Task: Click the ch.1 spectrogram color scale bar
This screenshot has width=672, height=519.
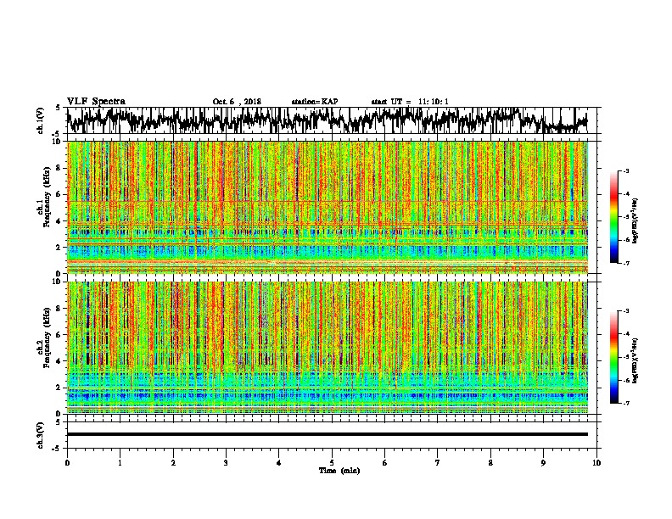Action: coord(613,217)
